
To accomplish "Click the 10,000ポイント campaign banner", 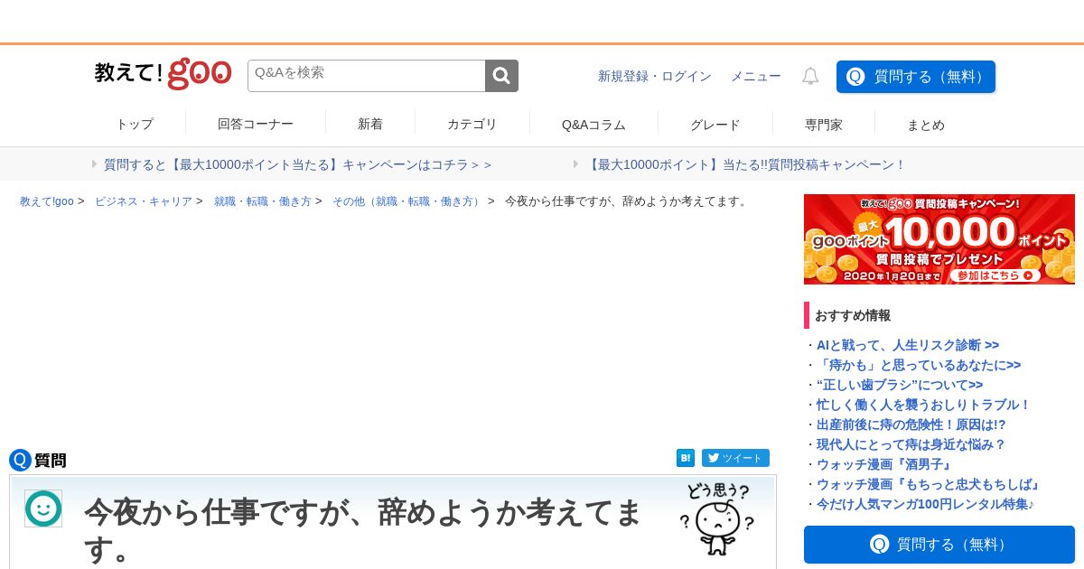I will [939, 239].
